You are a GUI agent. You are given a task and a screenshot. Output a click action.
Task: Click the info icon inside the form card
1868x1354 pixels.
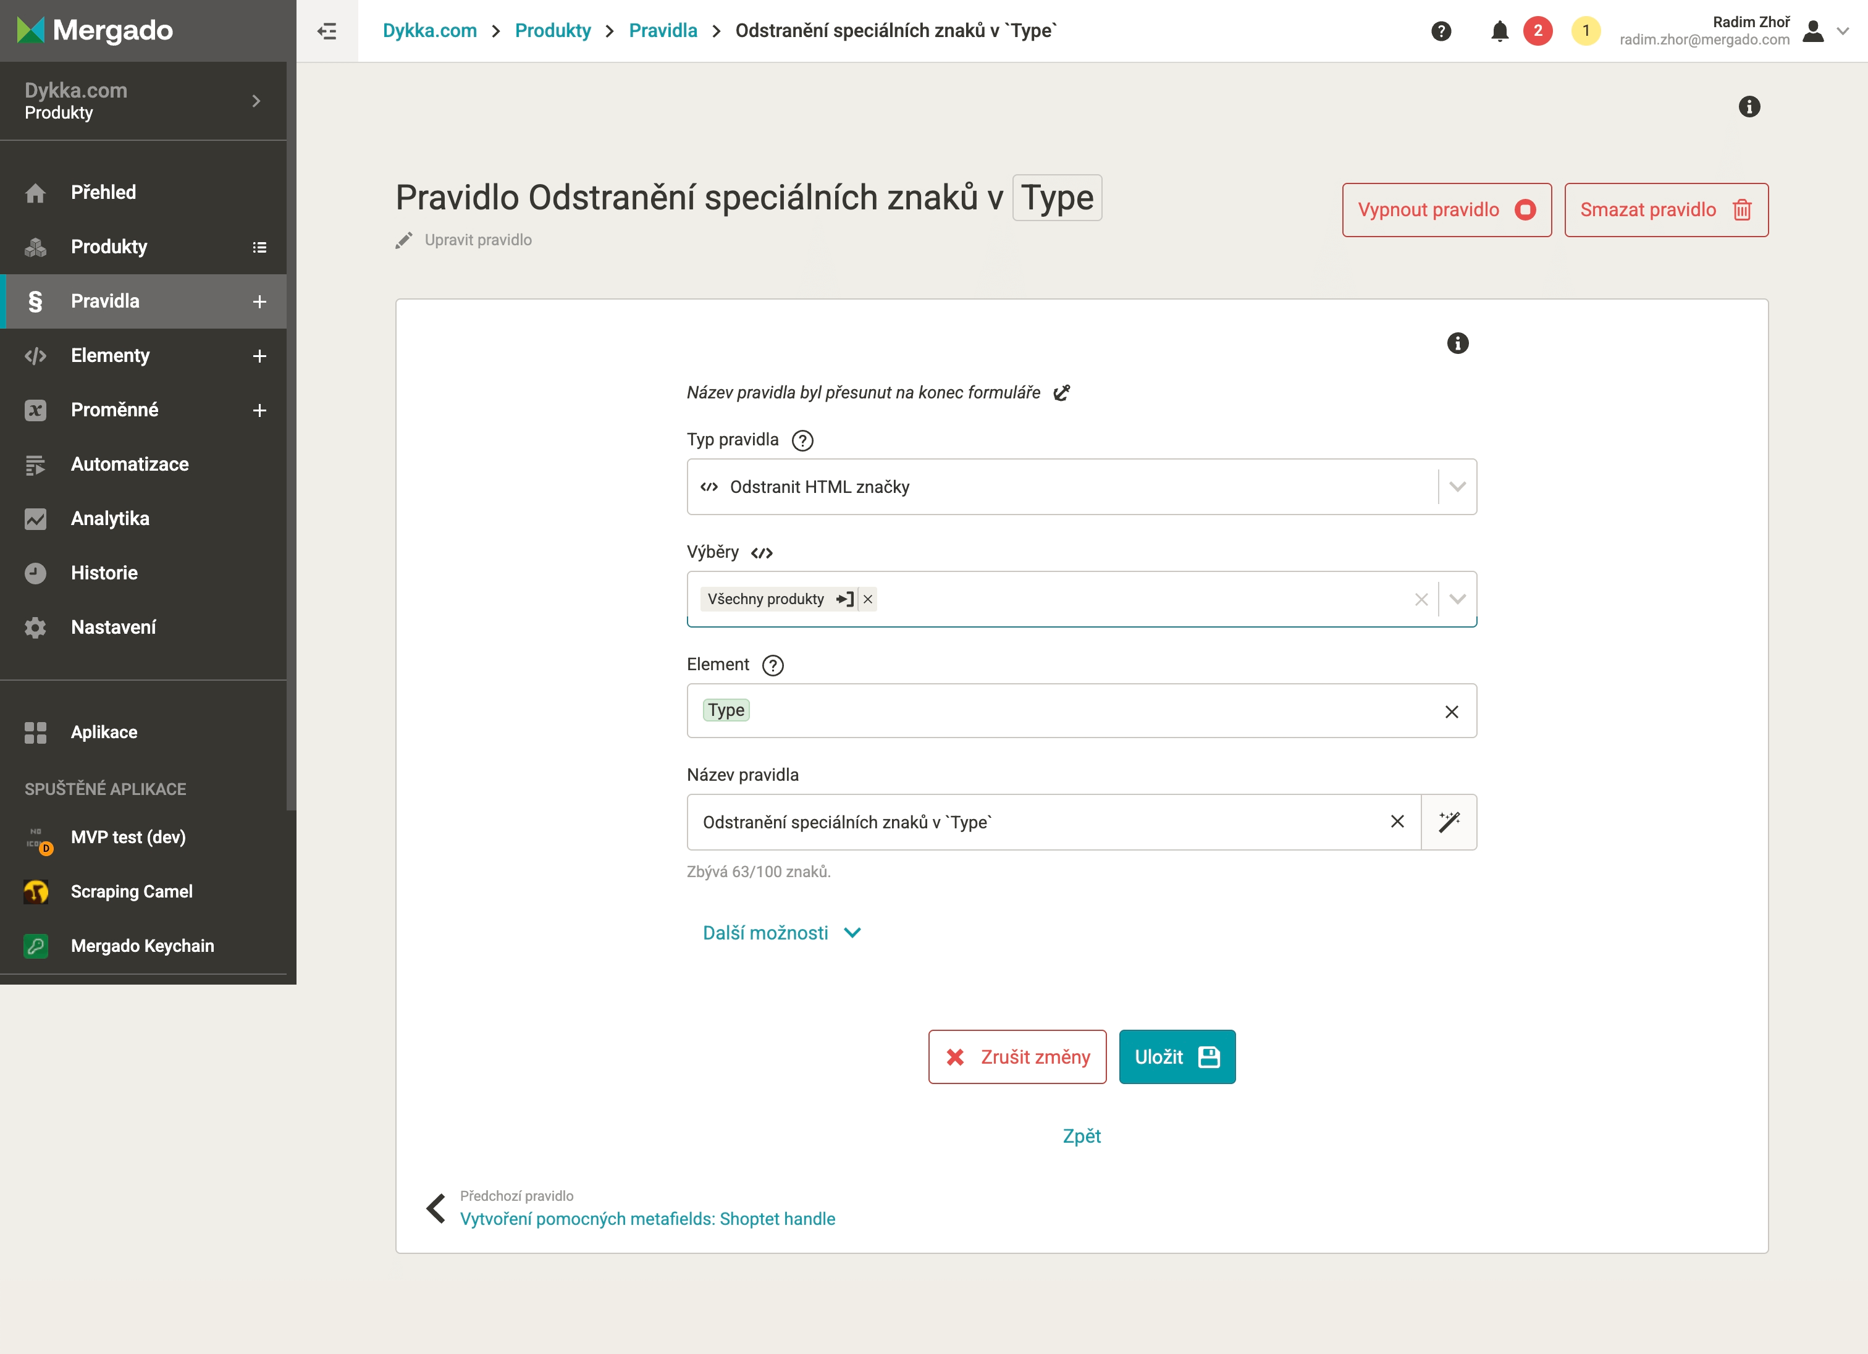pyautogui.click(x=1457, y=343)
